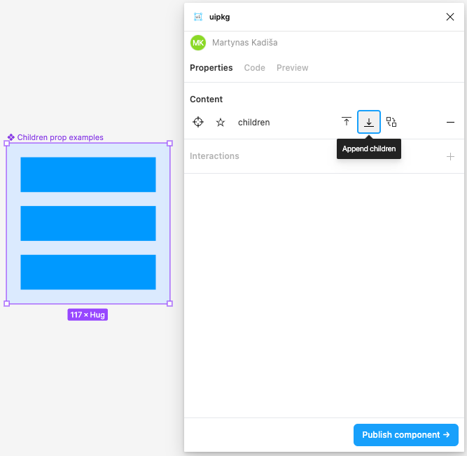Click the green MK user avatar

tap(198, 43)
